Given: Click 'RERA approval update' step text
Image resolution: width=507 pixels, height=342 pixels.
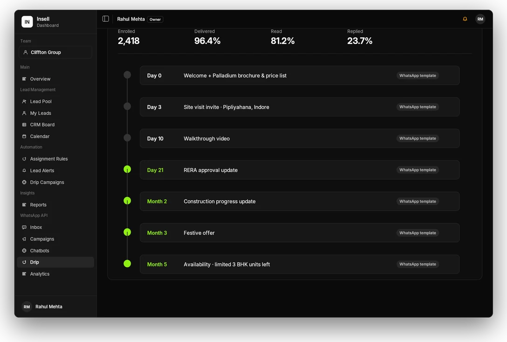Looking at the screenshot, I should click(x=211, y=171).
